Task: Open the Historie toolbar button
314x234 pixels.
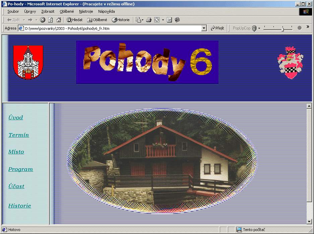Action: coord(121,20)
